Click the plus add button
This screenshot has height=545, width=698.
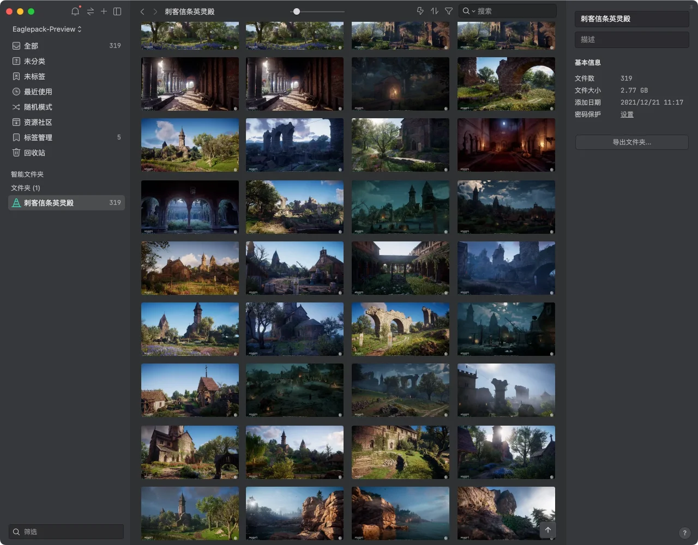tap(104, 11)
